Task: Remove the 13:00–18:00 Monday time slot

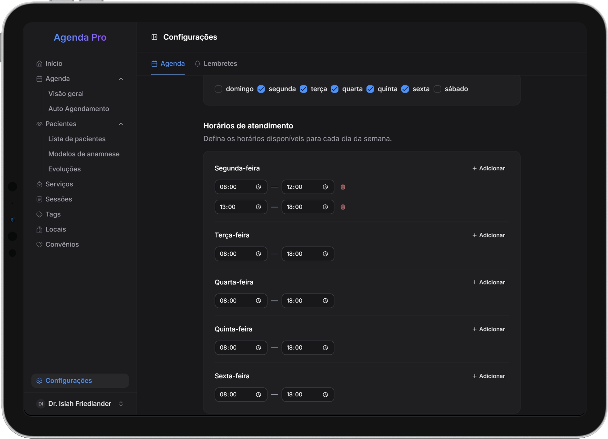Action: (343, 207)
